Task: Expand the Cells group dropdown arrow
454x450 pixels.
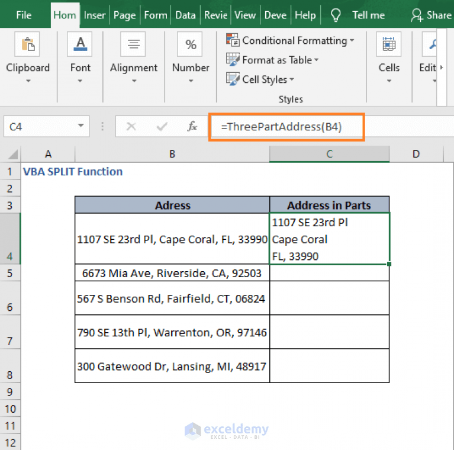Action: pyautogui.click(x=389, y=81)
